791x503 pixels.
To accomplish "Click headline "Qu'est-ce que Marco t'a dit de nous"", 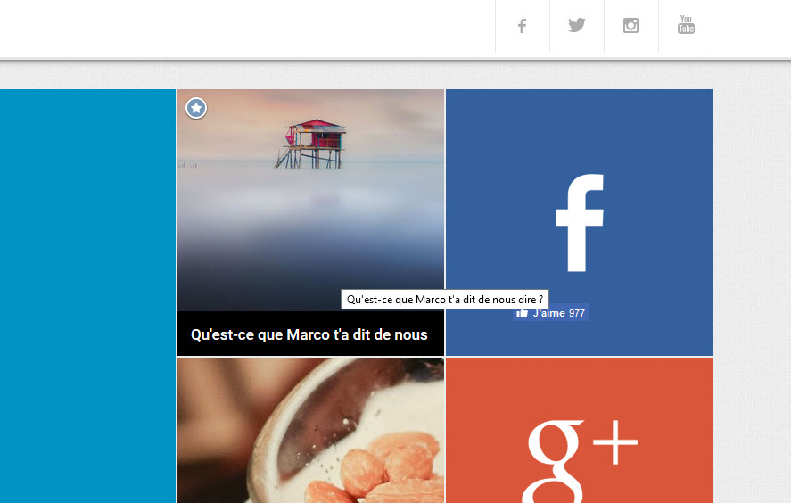I will [x=309, y=334].
